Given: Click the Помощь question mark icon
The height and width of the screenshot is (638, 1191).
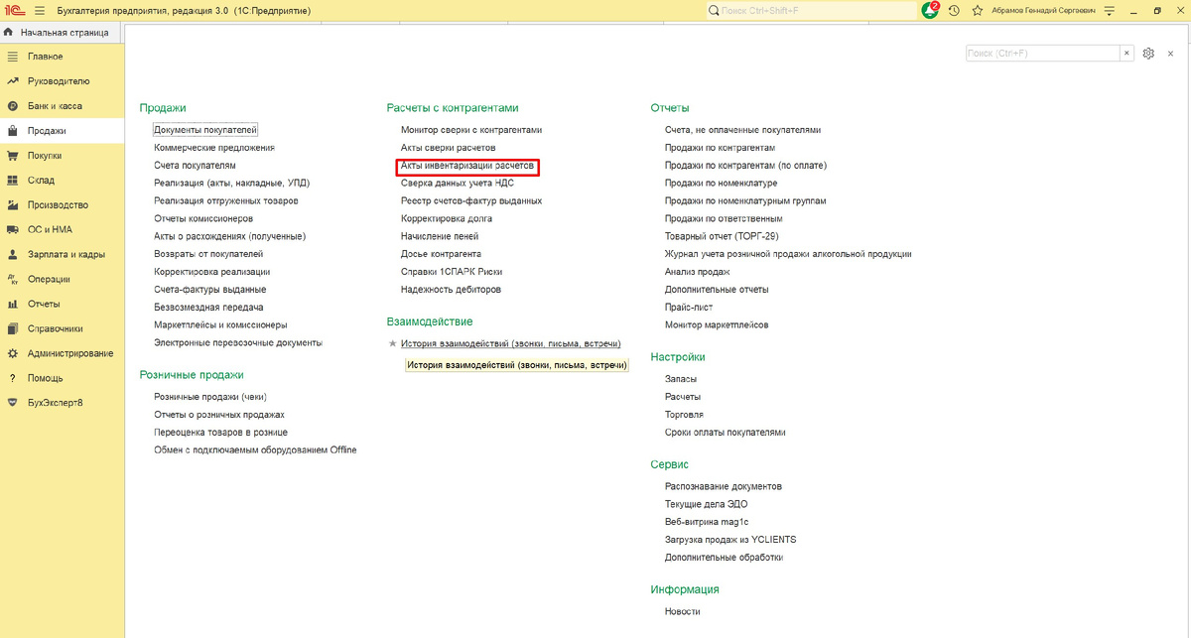Looking at the screenshot, I should (12, 378).
